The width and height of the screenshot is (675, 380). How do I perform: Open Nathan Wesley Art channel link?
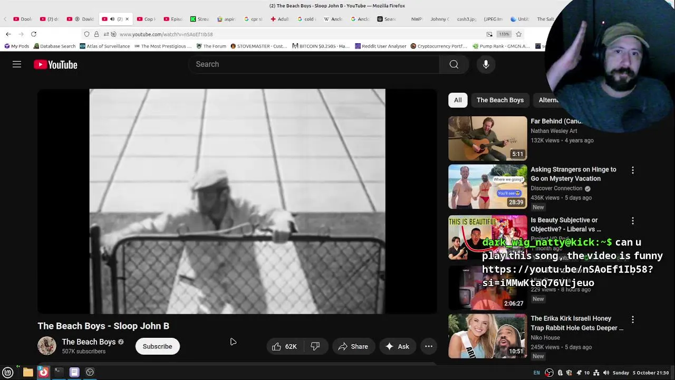(554, 131)
